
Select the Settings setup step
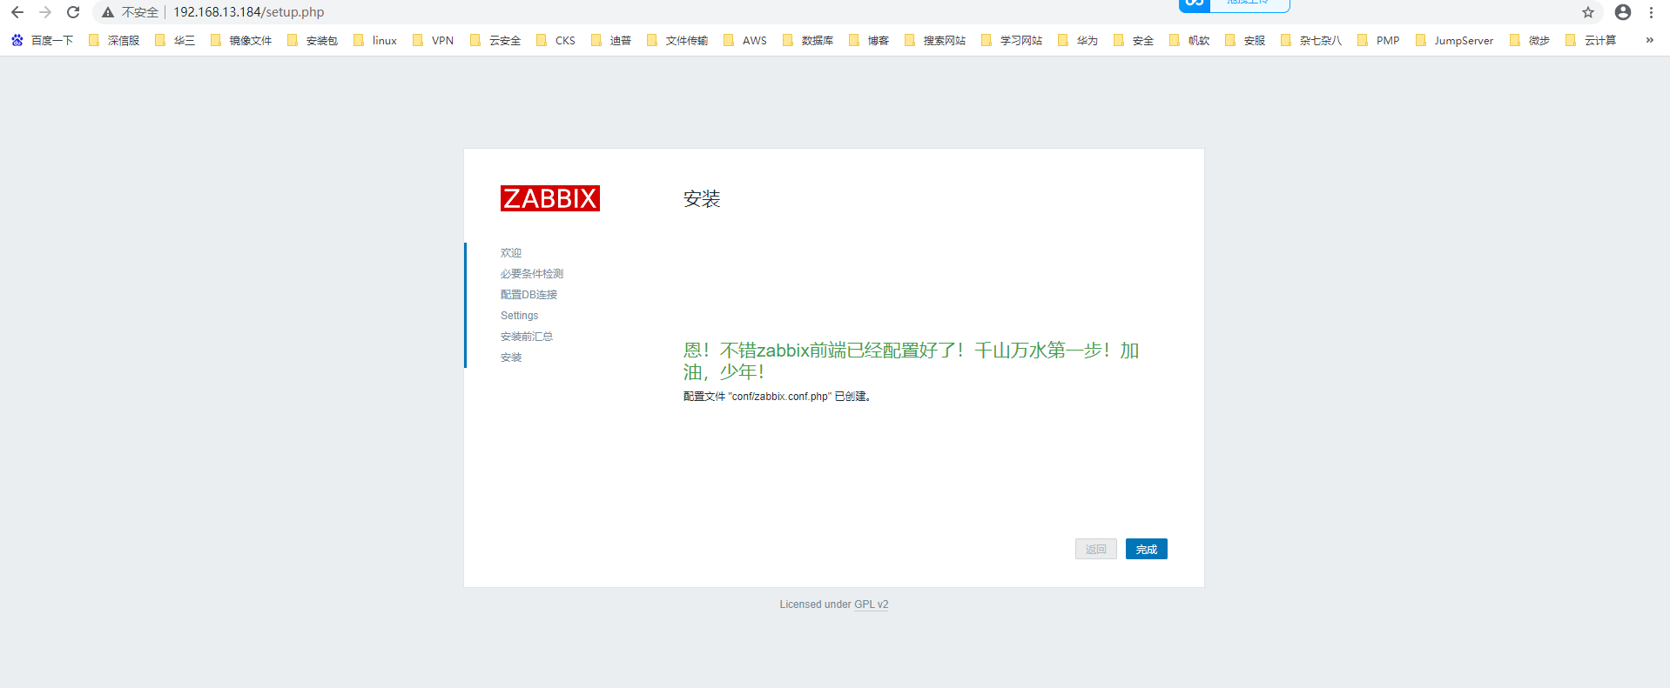point(519,316)
